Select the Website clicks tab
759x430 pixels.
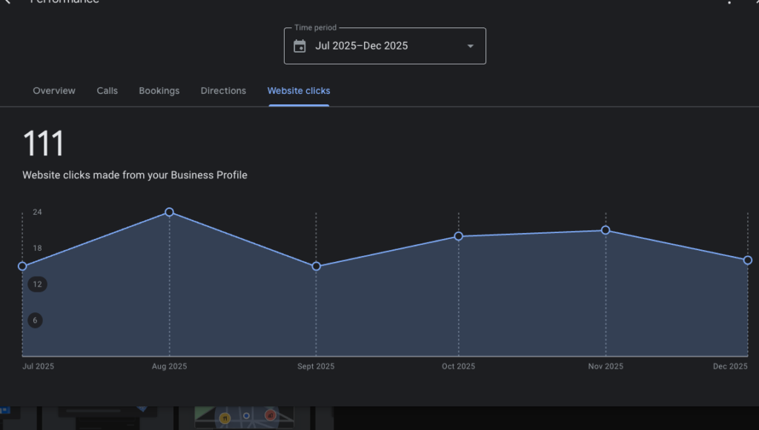299,91
